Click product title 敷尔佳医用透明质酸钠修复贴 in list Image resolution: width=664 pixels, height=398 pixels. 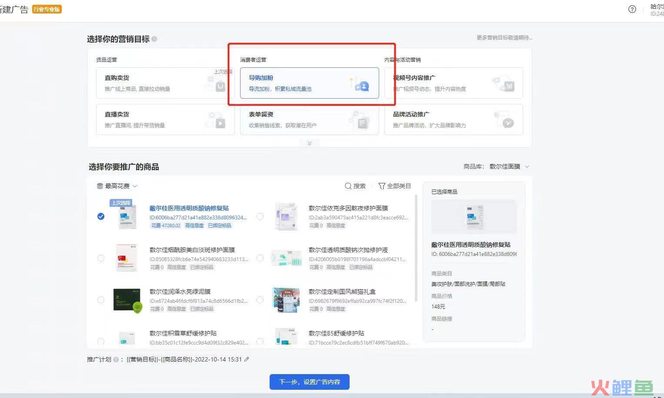pos(189,208)
